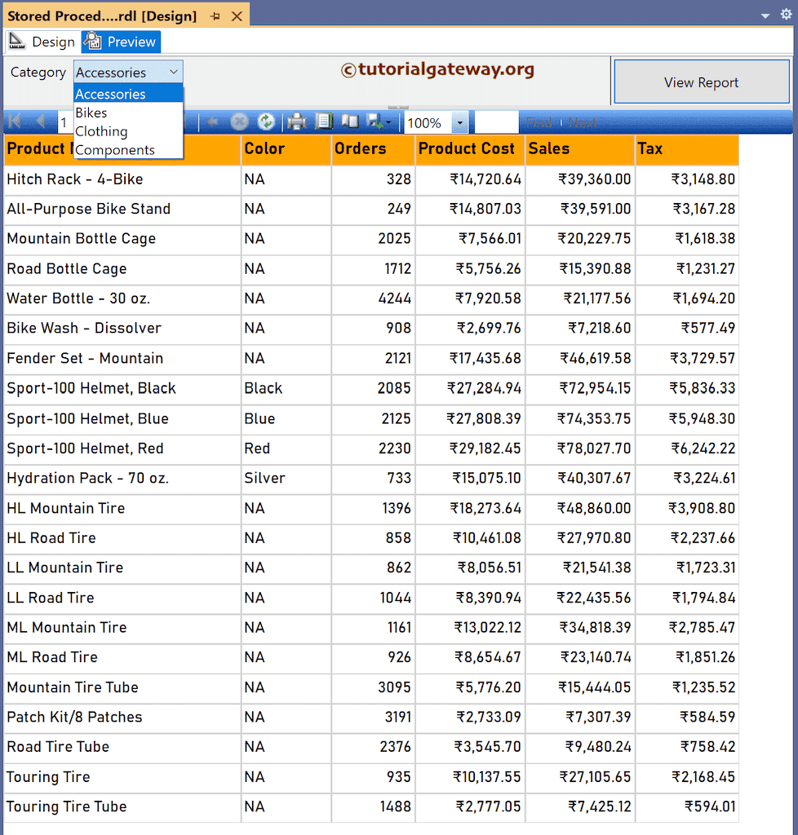The width and height of the screenshot is (798, 835).
Task: Click inside the page number field
Action: (x=64, y=122)
